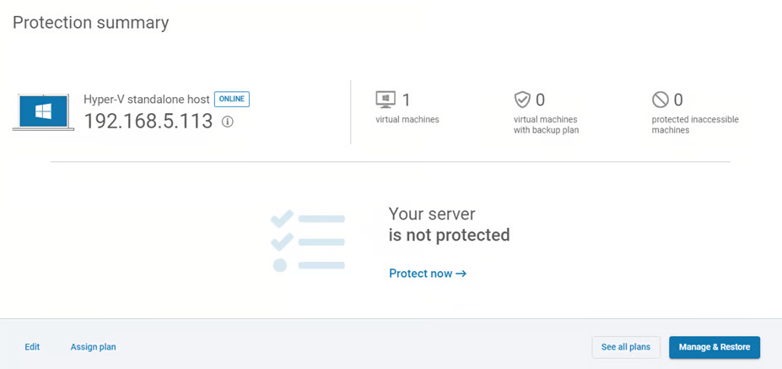Click the virtual machines count of 1

[406, 100]
